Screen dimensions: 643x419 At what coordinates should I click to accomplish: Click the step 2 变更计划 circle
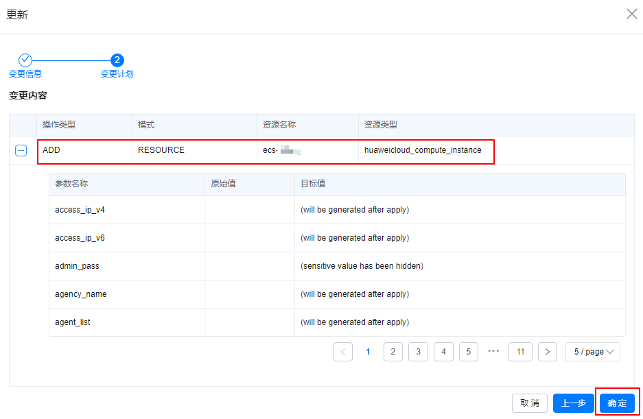point(117,60)
